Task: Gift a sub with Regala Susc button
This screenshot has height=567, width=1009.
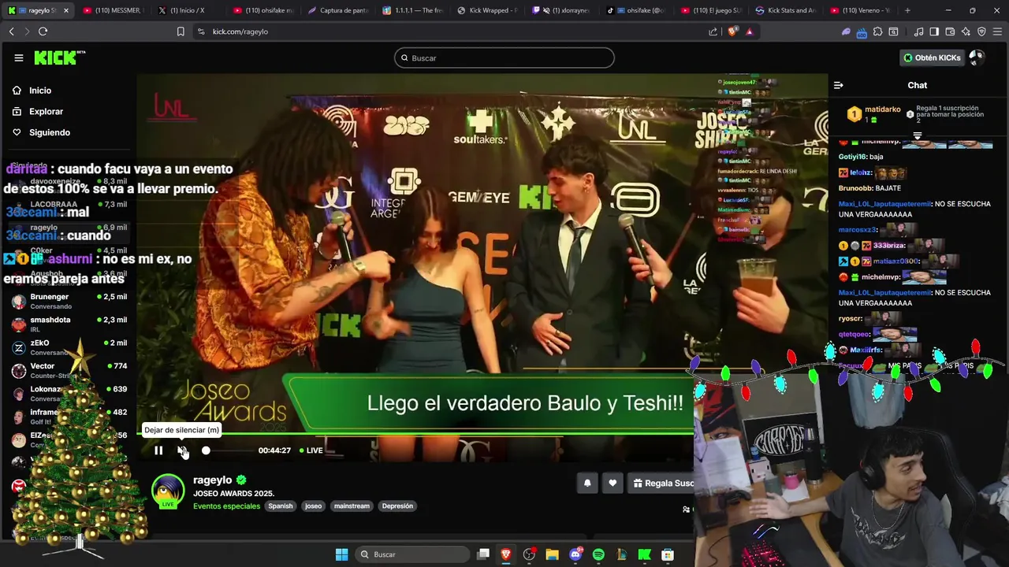Action: tap(662, 484)
